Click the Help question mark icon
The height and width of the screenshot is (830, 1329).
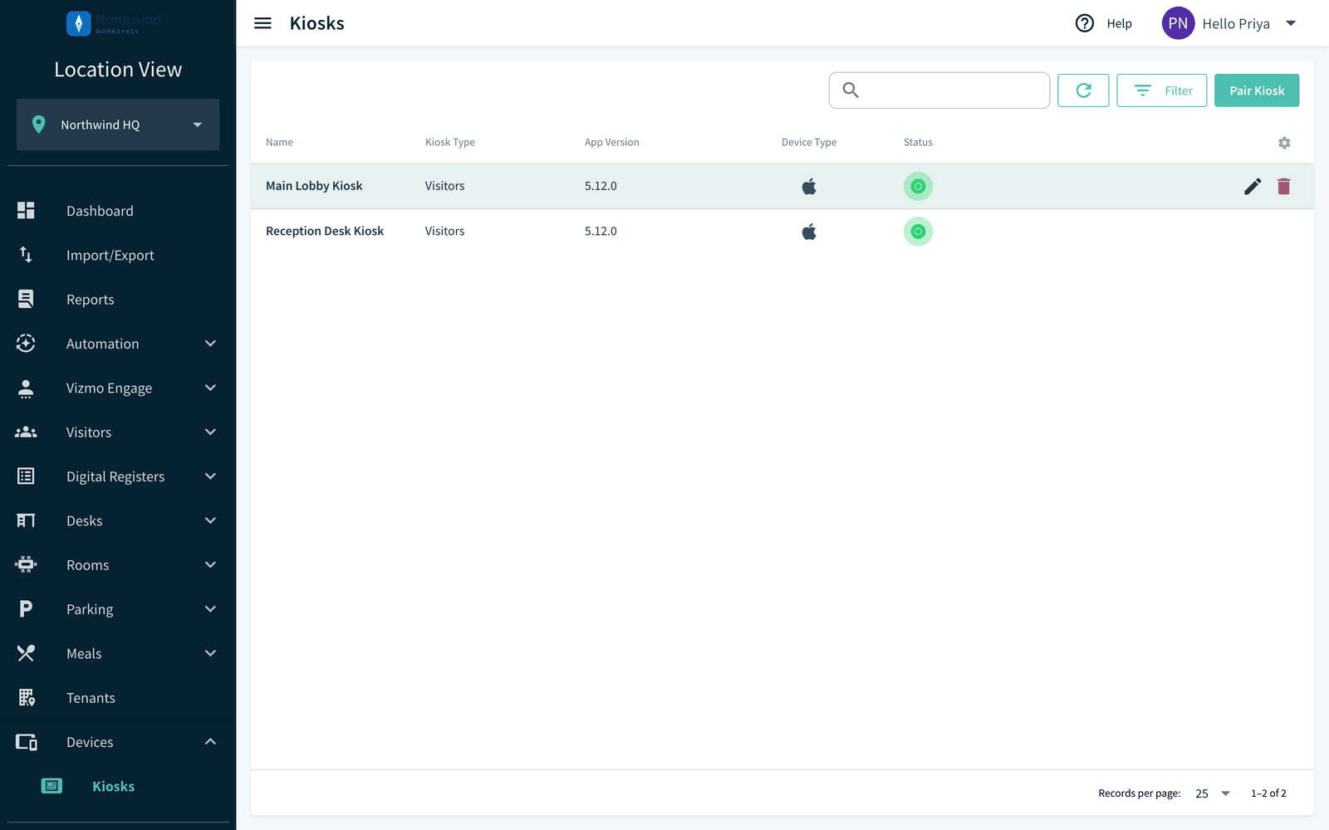tap(1085, 23)
